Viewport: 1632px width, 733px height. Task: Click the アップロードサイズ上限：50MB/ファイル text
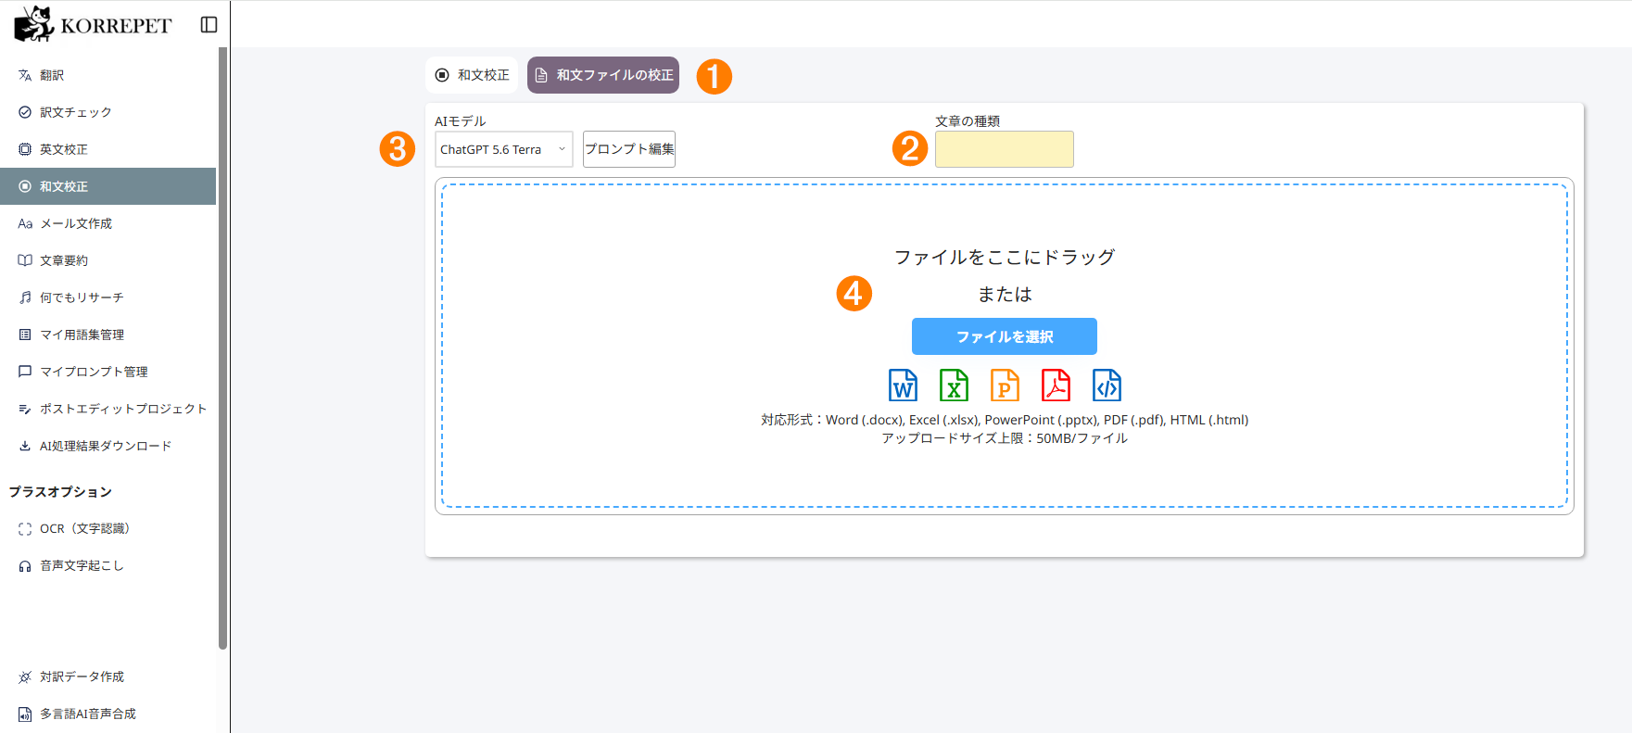pyautogui.click(x=1005, y=438)
